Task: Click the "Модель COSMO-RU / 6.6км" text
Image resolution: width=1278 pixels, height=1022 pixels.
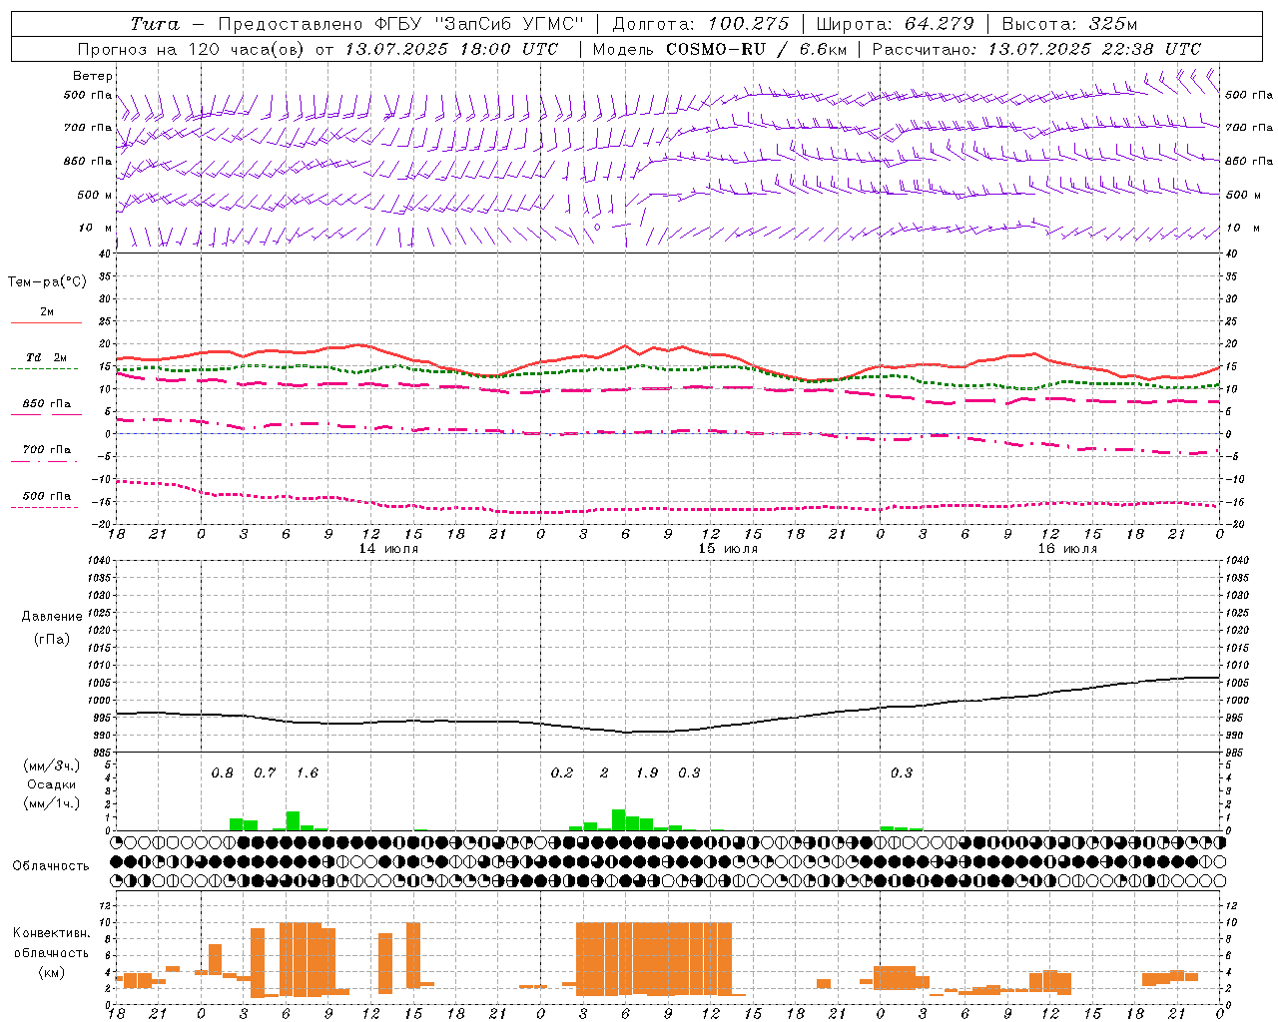Action: [720, 49]
